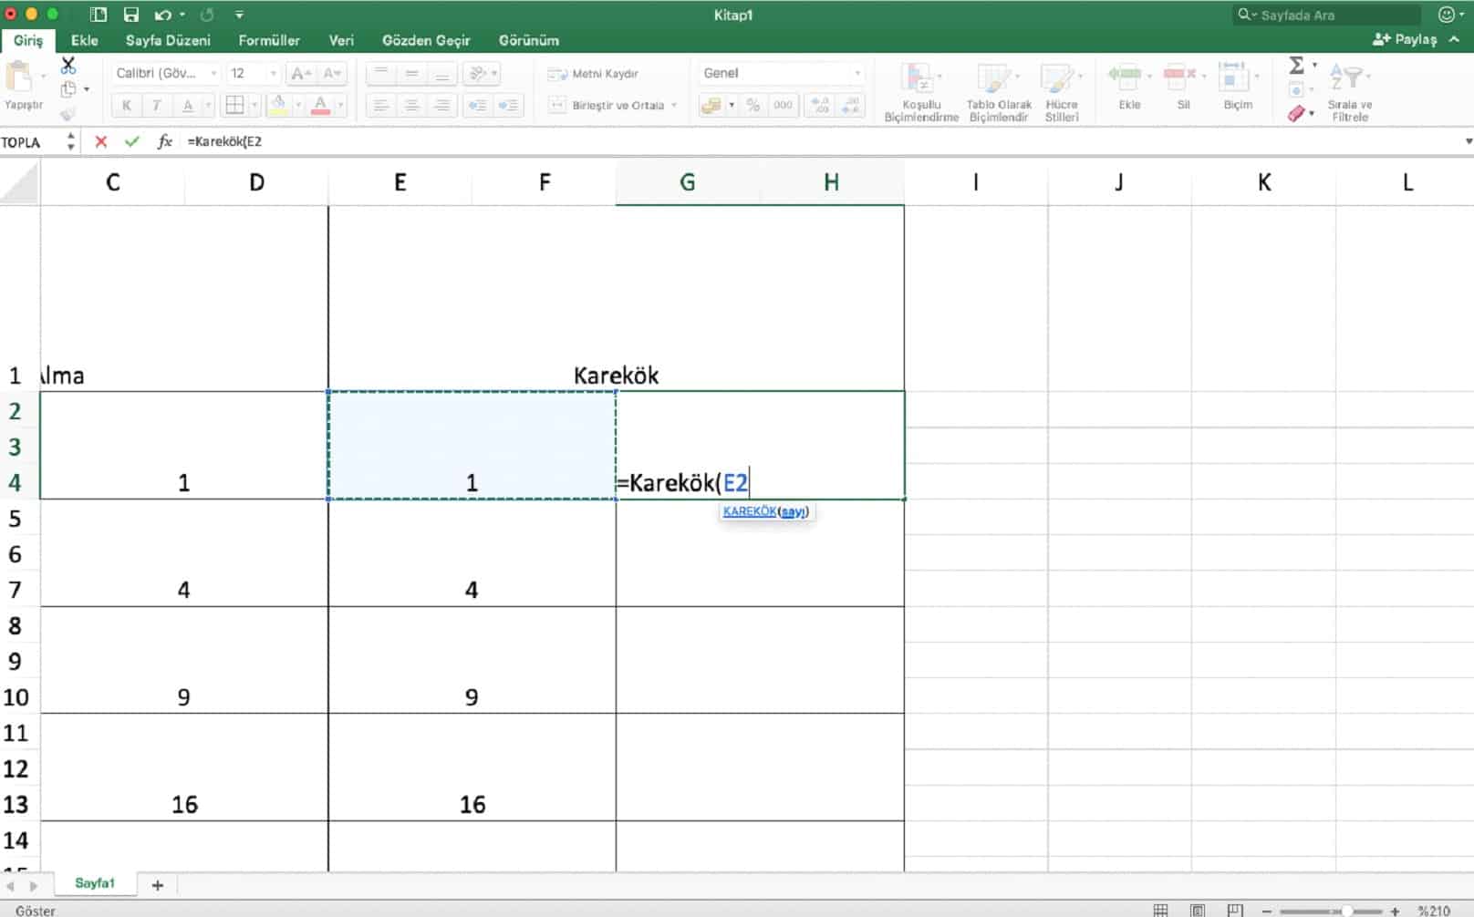
Task: Switch to the Veri tab
Action: click(x=341, y=40)
